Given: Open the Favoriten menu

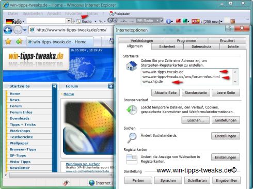Looking at the screenshot, I should click(74, 13).
